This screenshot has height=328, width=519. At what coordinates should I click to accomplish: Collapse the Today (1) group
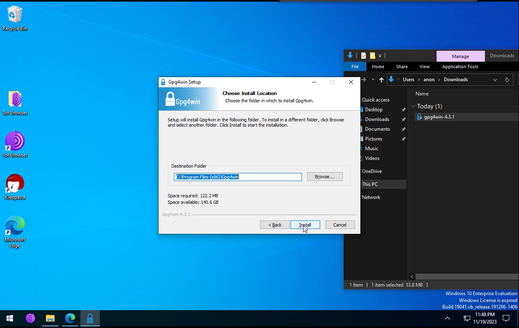tap(413, 106)
